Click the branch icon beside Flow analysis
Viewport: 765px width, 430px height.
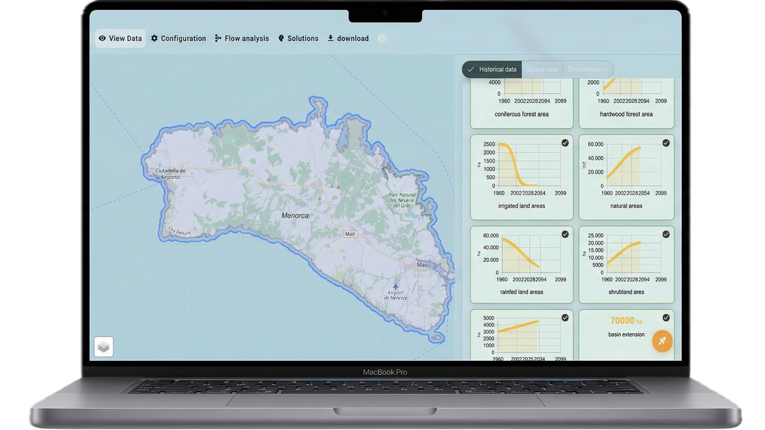coord(218,38)
